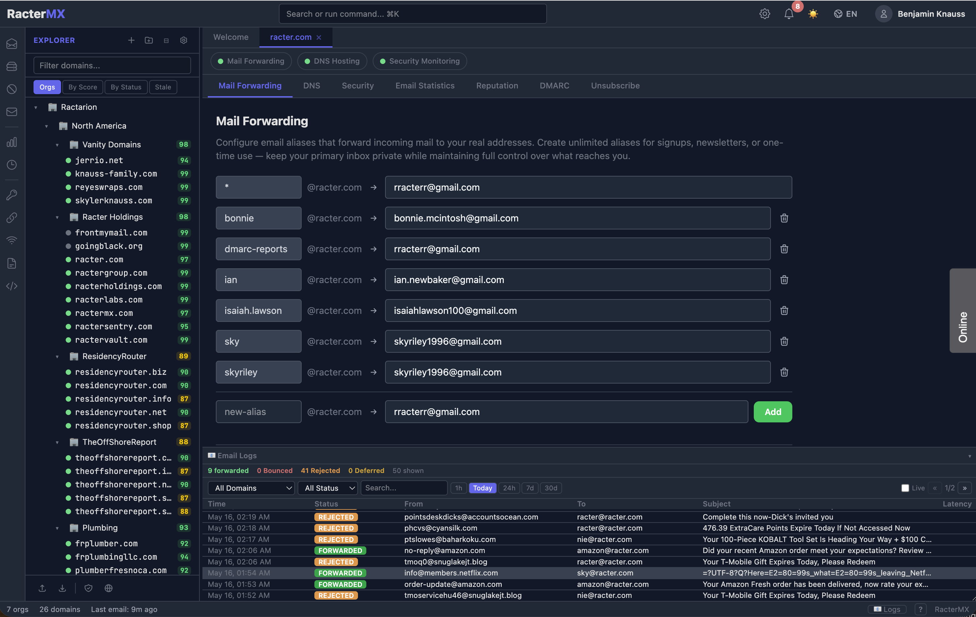The image size is (976, 617).
Task: Open the wifi signal sidebar icon
Action: [x=12, y=241]
